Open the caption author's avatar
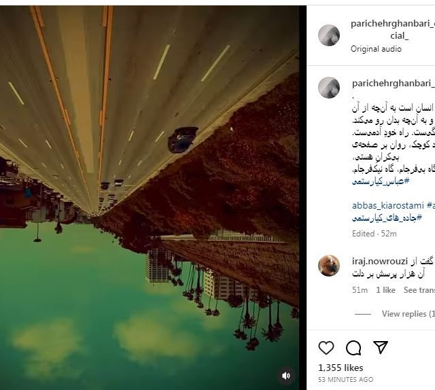 (329, 88)
